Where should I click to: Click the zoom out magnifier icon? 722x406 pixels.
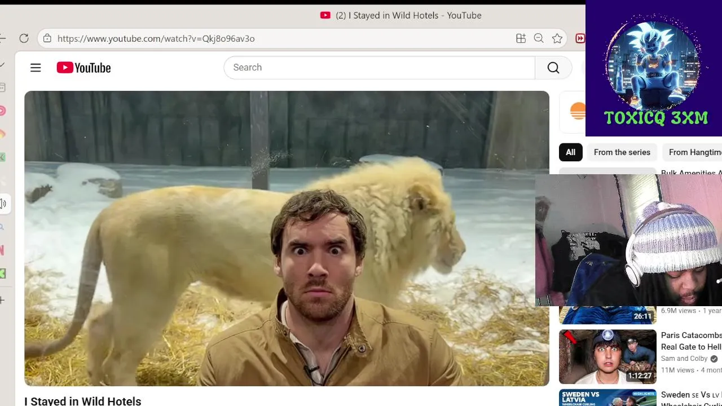539,38
